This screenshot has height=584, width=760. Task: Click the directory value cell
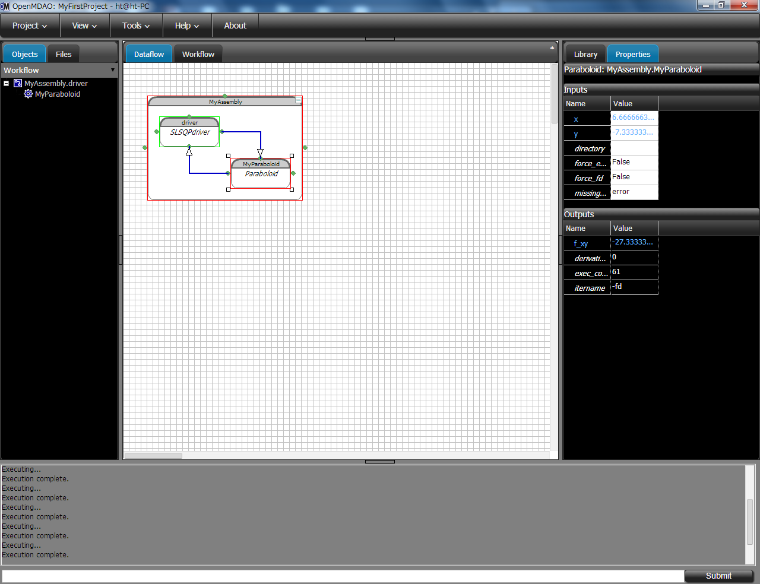[x=634, y=148]
